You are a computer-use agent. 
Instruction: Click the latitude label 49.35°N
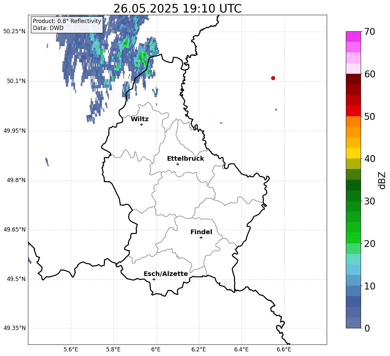(14, 328)
